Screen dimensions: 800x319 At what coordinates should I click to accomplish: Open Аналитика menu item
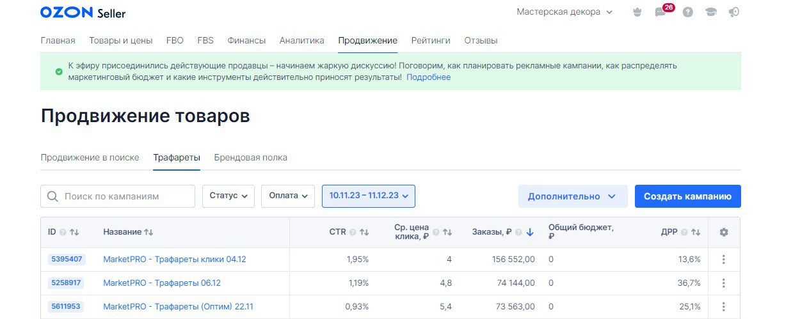point(302,40)
